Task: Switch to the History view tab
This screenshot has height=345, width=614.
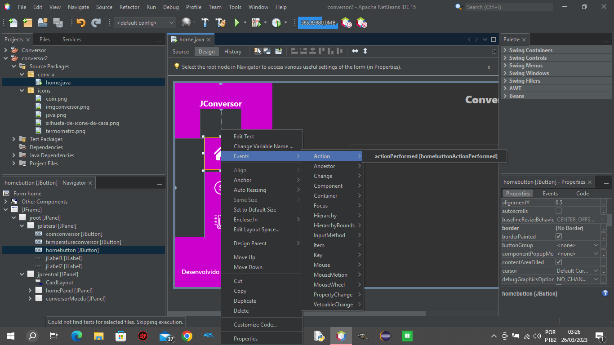Action: pyautogui.click(x=233, y=52)
